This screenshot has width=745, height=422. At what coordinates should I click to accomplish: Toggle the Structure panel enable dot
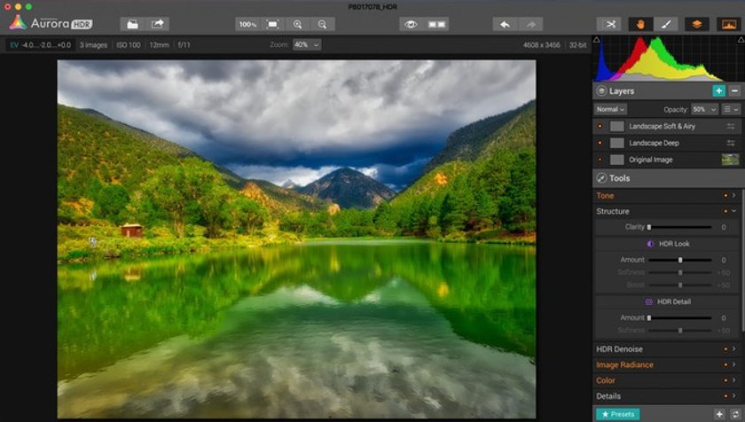(x=725, y=211)
